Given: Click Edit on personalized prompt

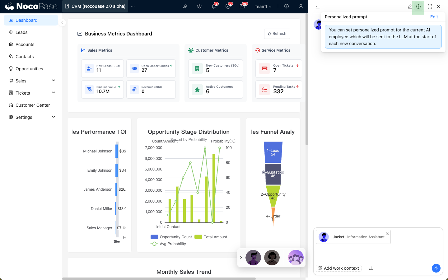Looking at the screenshot, I should click(434, 17).
